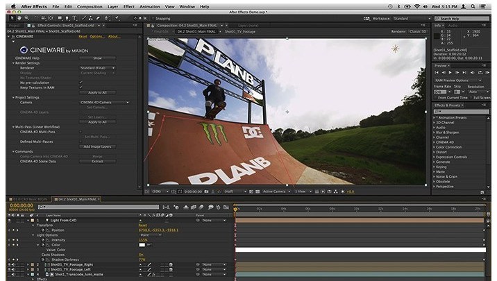The width and height of the screenshot is (497, 281).
Task: Toggle the No pre-calculation checkbox
Action: pos(81,83)
